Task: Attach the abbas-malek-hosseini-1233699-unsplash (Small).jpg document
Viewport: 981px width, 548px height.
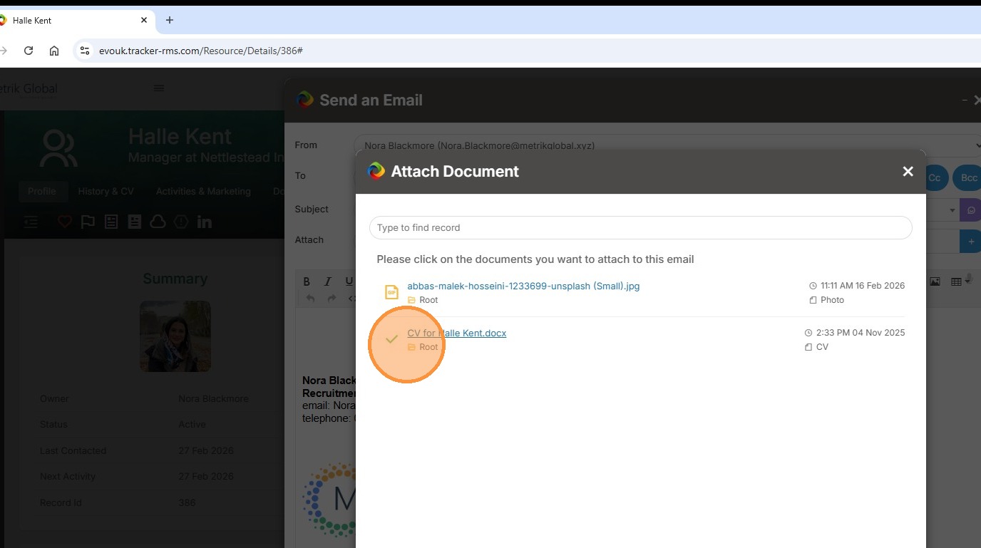Action: [x=523, y=286]
